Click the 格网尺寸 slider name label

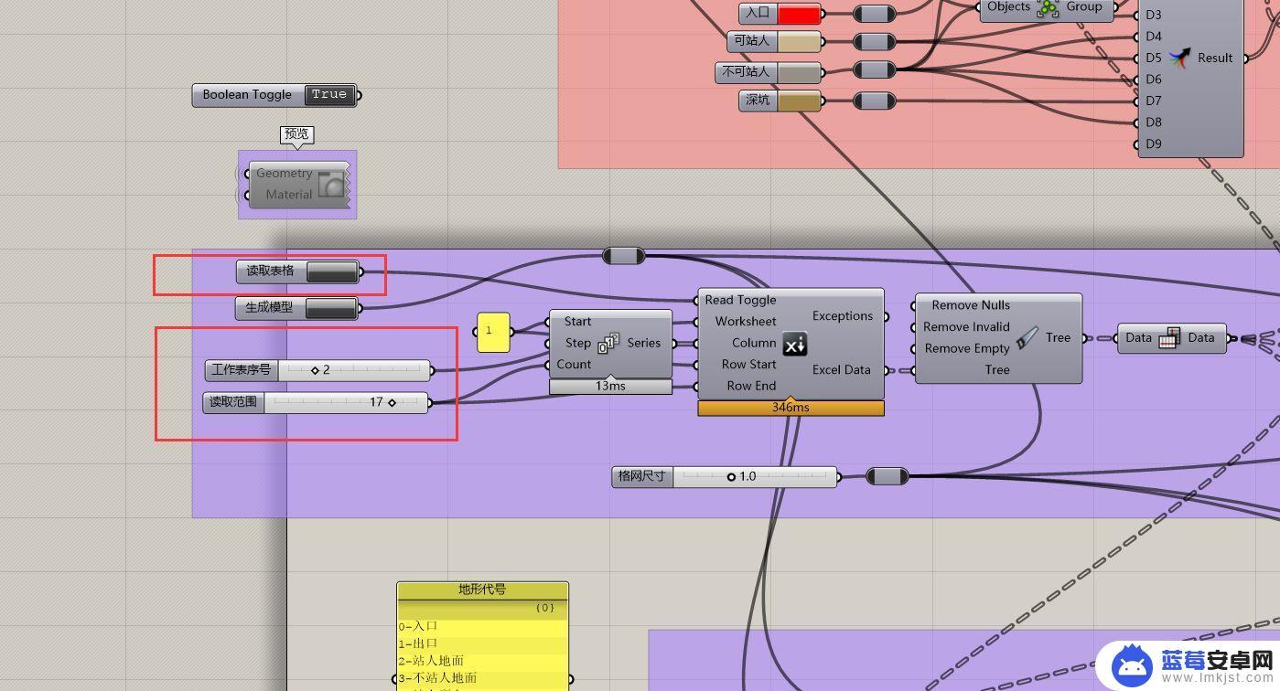point(643,476)
